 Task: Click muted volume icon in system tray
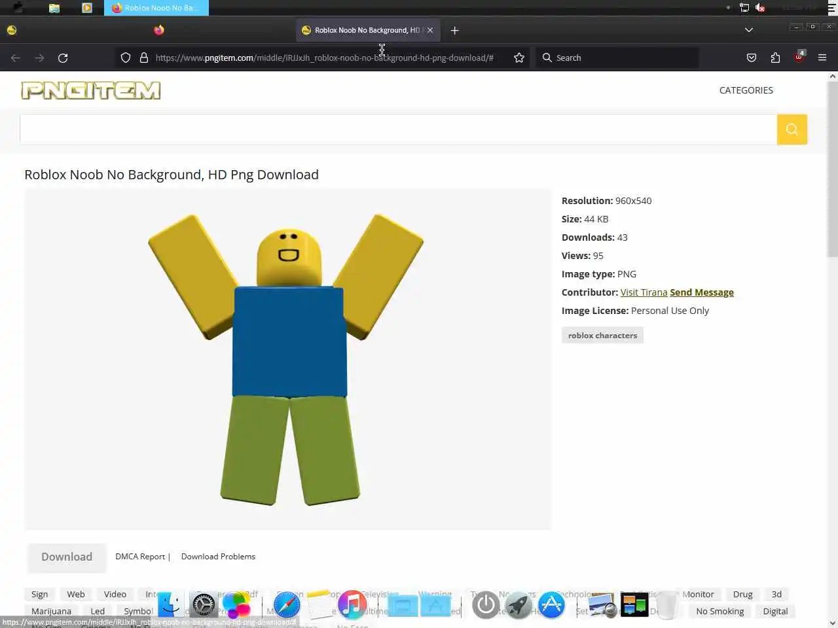[x=760, y=8]
